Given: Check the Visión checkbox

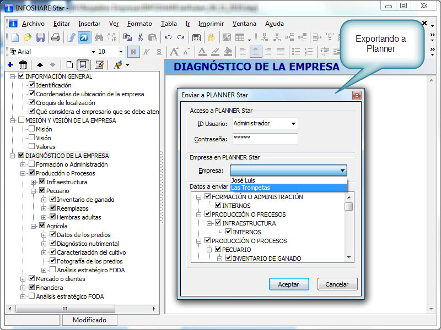Looking at the screenshot, I should click(32, 137).
